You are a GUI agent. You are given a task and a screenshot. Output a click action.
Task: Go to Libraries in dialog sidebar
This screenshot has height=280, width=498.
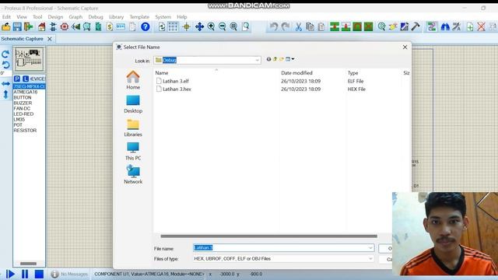pos(133,128)
